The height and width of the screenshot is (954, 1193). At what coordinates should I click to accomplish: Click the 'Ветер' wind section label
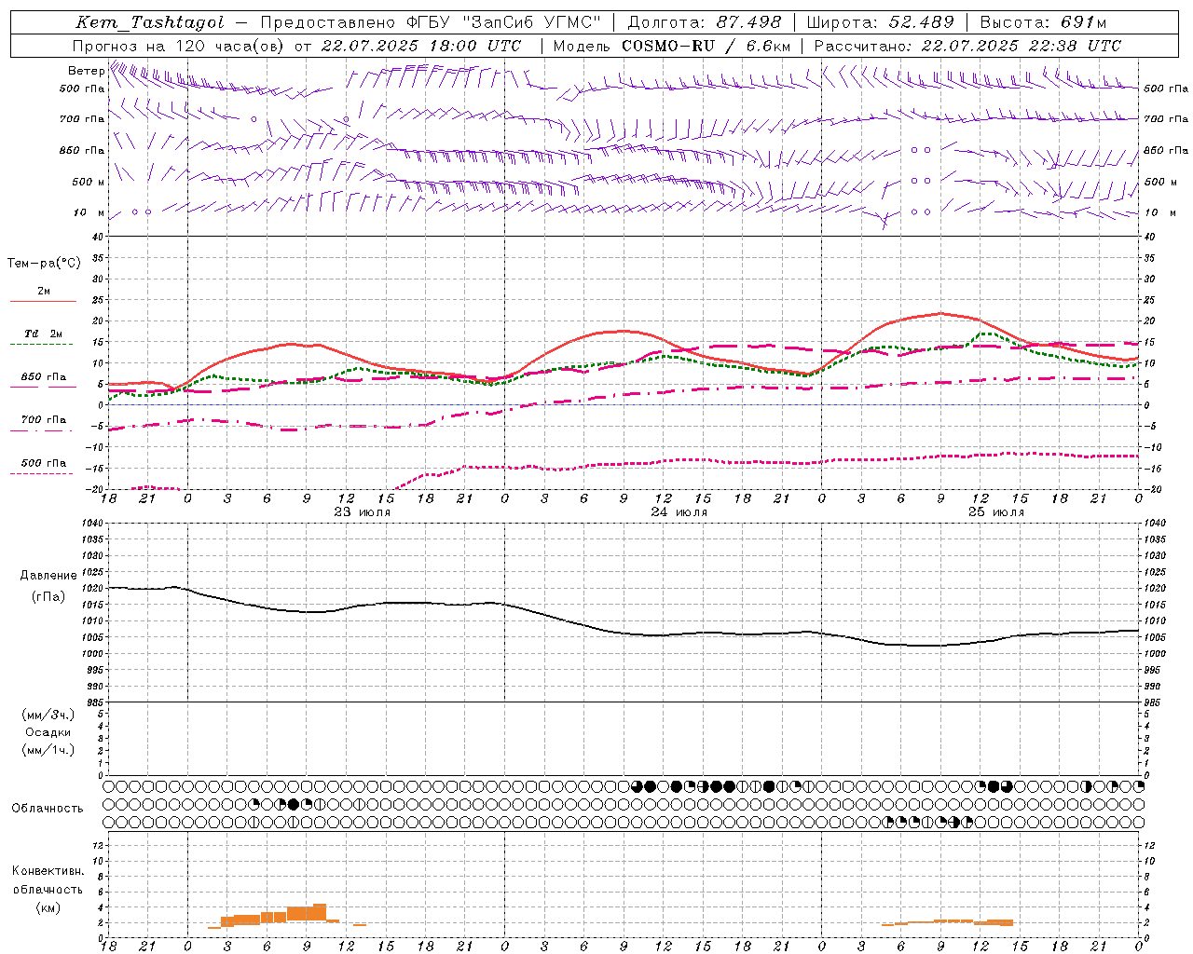point(86,71)
